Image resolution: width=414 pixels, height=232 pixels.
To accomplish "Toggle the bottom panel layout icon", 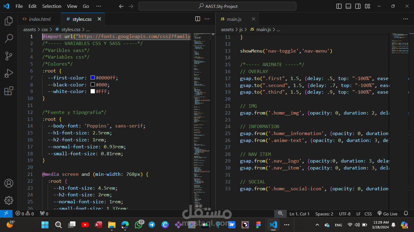I will [x=349, y=6].
